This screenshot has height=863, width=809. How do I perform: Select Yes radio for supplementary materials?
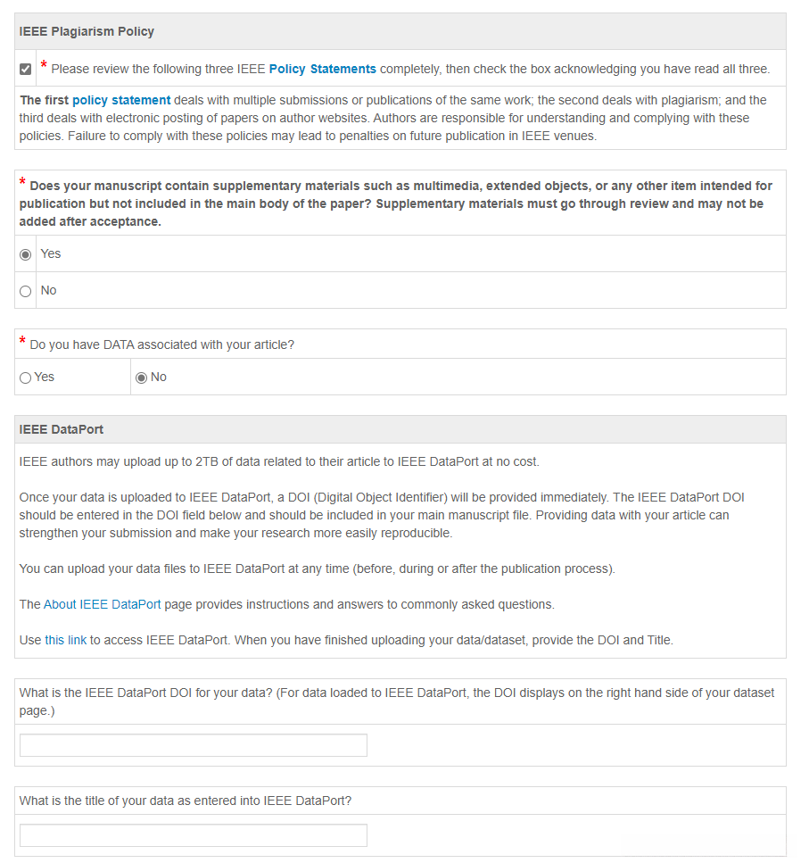[x=25, y=254]
